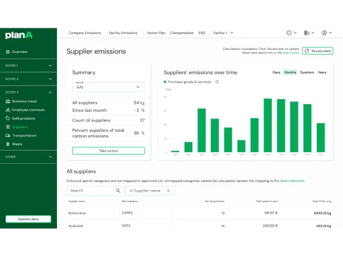
Task: Click the Supplier name column header
Action: (x=77, y=201)
